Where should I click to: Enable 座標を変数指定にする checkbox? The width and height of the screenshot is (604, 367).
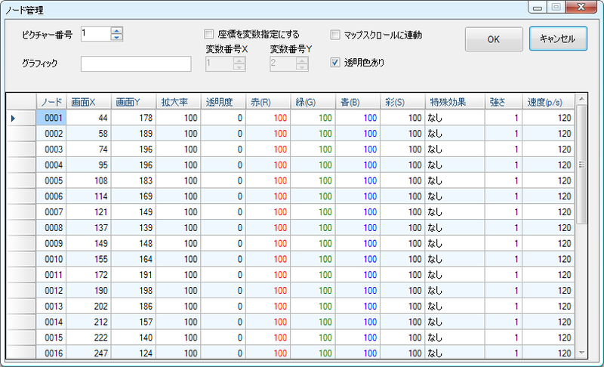(x=209, y=34)
